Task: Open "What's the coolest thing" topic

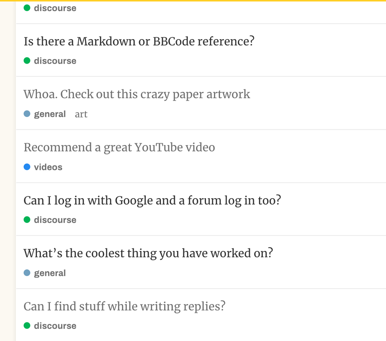Action: [148, 253]
